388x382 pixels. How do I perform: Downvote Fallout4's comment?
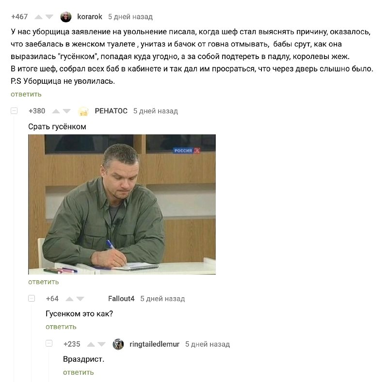pos(80,299)
